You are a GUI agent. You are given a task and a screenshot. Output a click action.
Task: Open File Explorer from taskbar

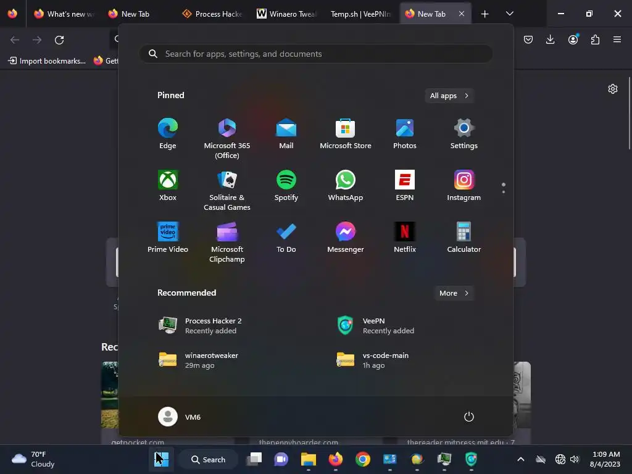click(309, 459)
